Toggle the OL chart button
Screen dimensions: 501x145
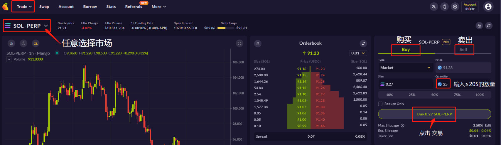click(36, 43)
